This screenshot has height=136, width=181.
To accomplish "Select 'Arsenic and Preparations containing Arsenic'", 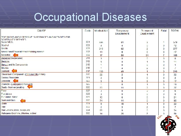I will (x=23, y=52).
